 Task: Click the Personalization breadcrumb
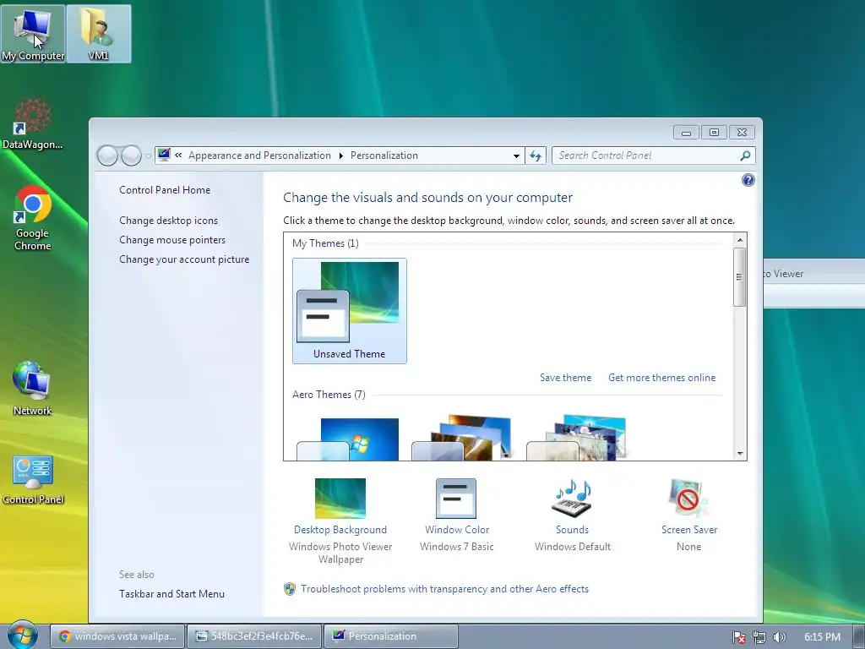click(384, 155)
